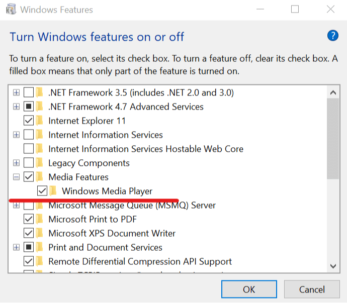This screenshot has width=347, height=303.
Task: Click the Microsoft Print to PDF folder icon
Action: (39, 219)
